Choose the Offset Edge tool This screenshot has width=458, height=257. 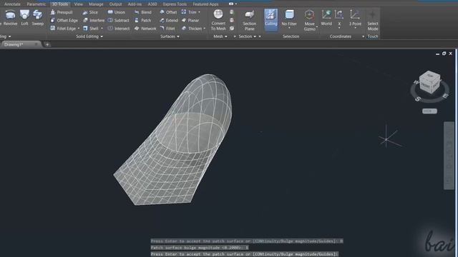(x=64, y=21)
